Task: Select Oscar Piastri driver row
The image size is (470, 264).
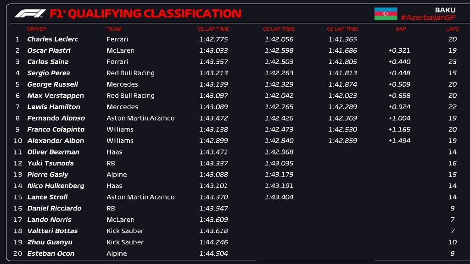Action: pyautogui.click(x=235, y=50)
